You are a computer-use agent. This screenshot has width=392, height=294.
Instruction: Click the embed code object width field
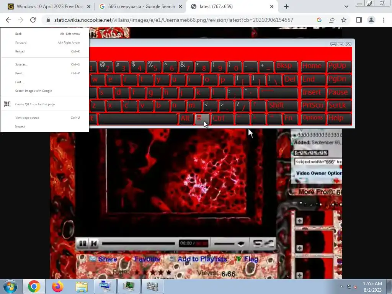pos(318,162)
